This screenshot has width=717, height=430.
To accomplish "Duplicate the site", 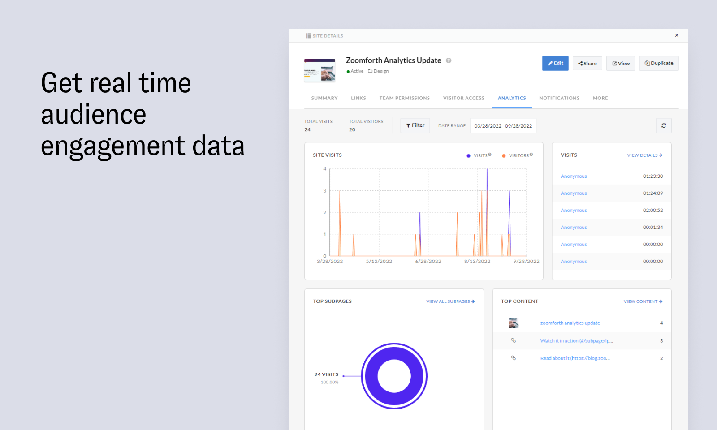I will (659, 63).
